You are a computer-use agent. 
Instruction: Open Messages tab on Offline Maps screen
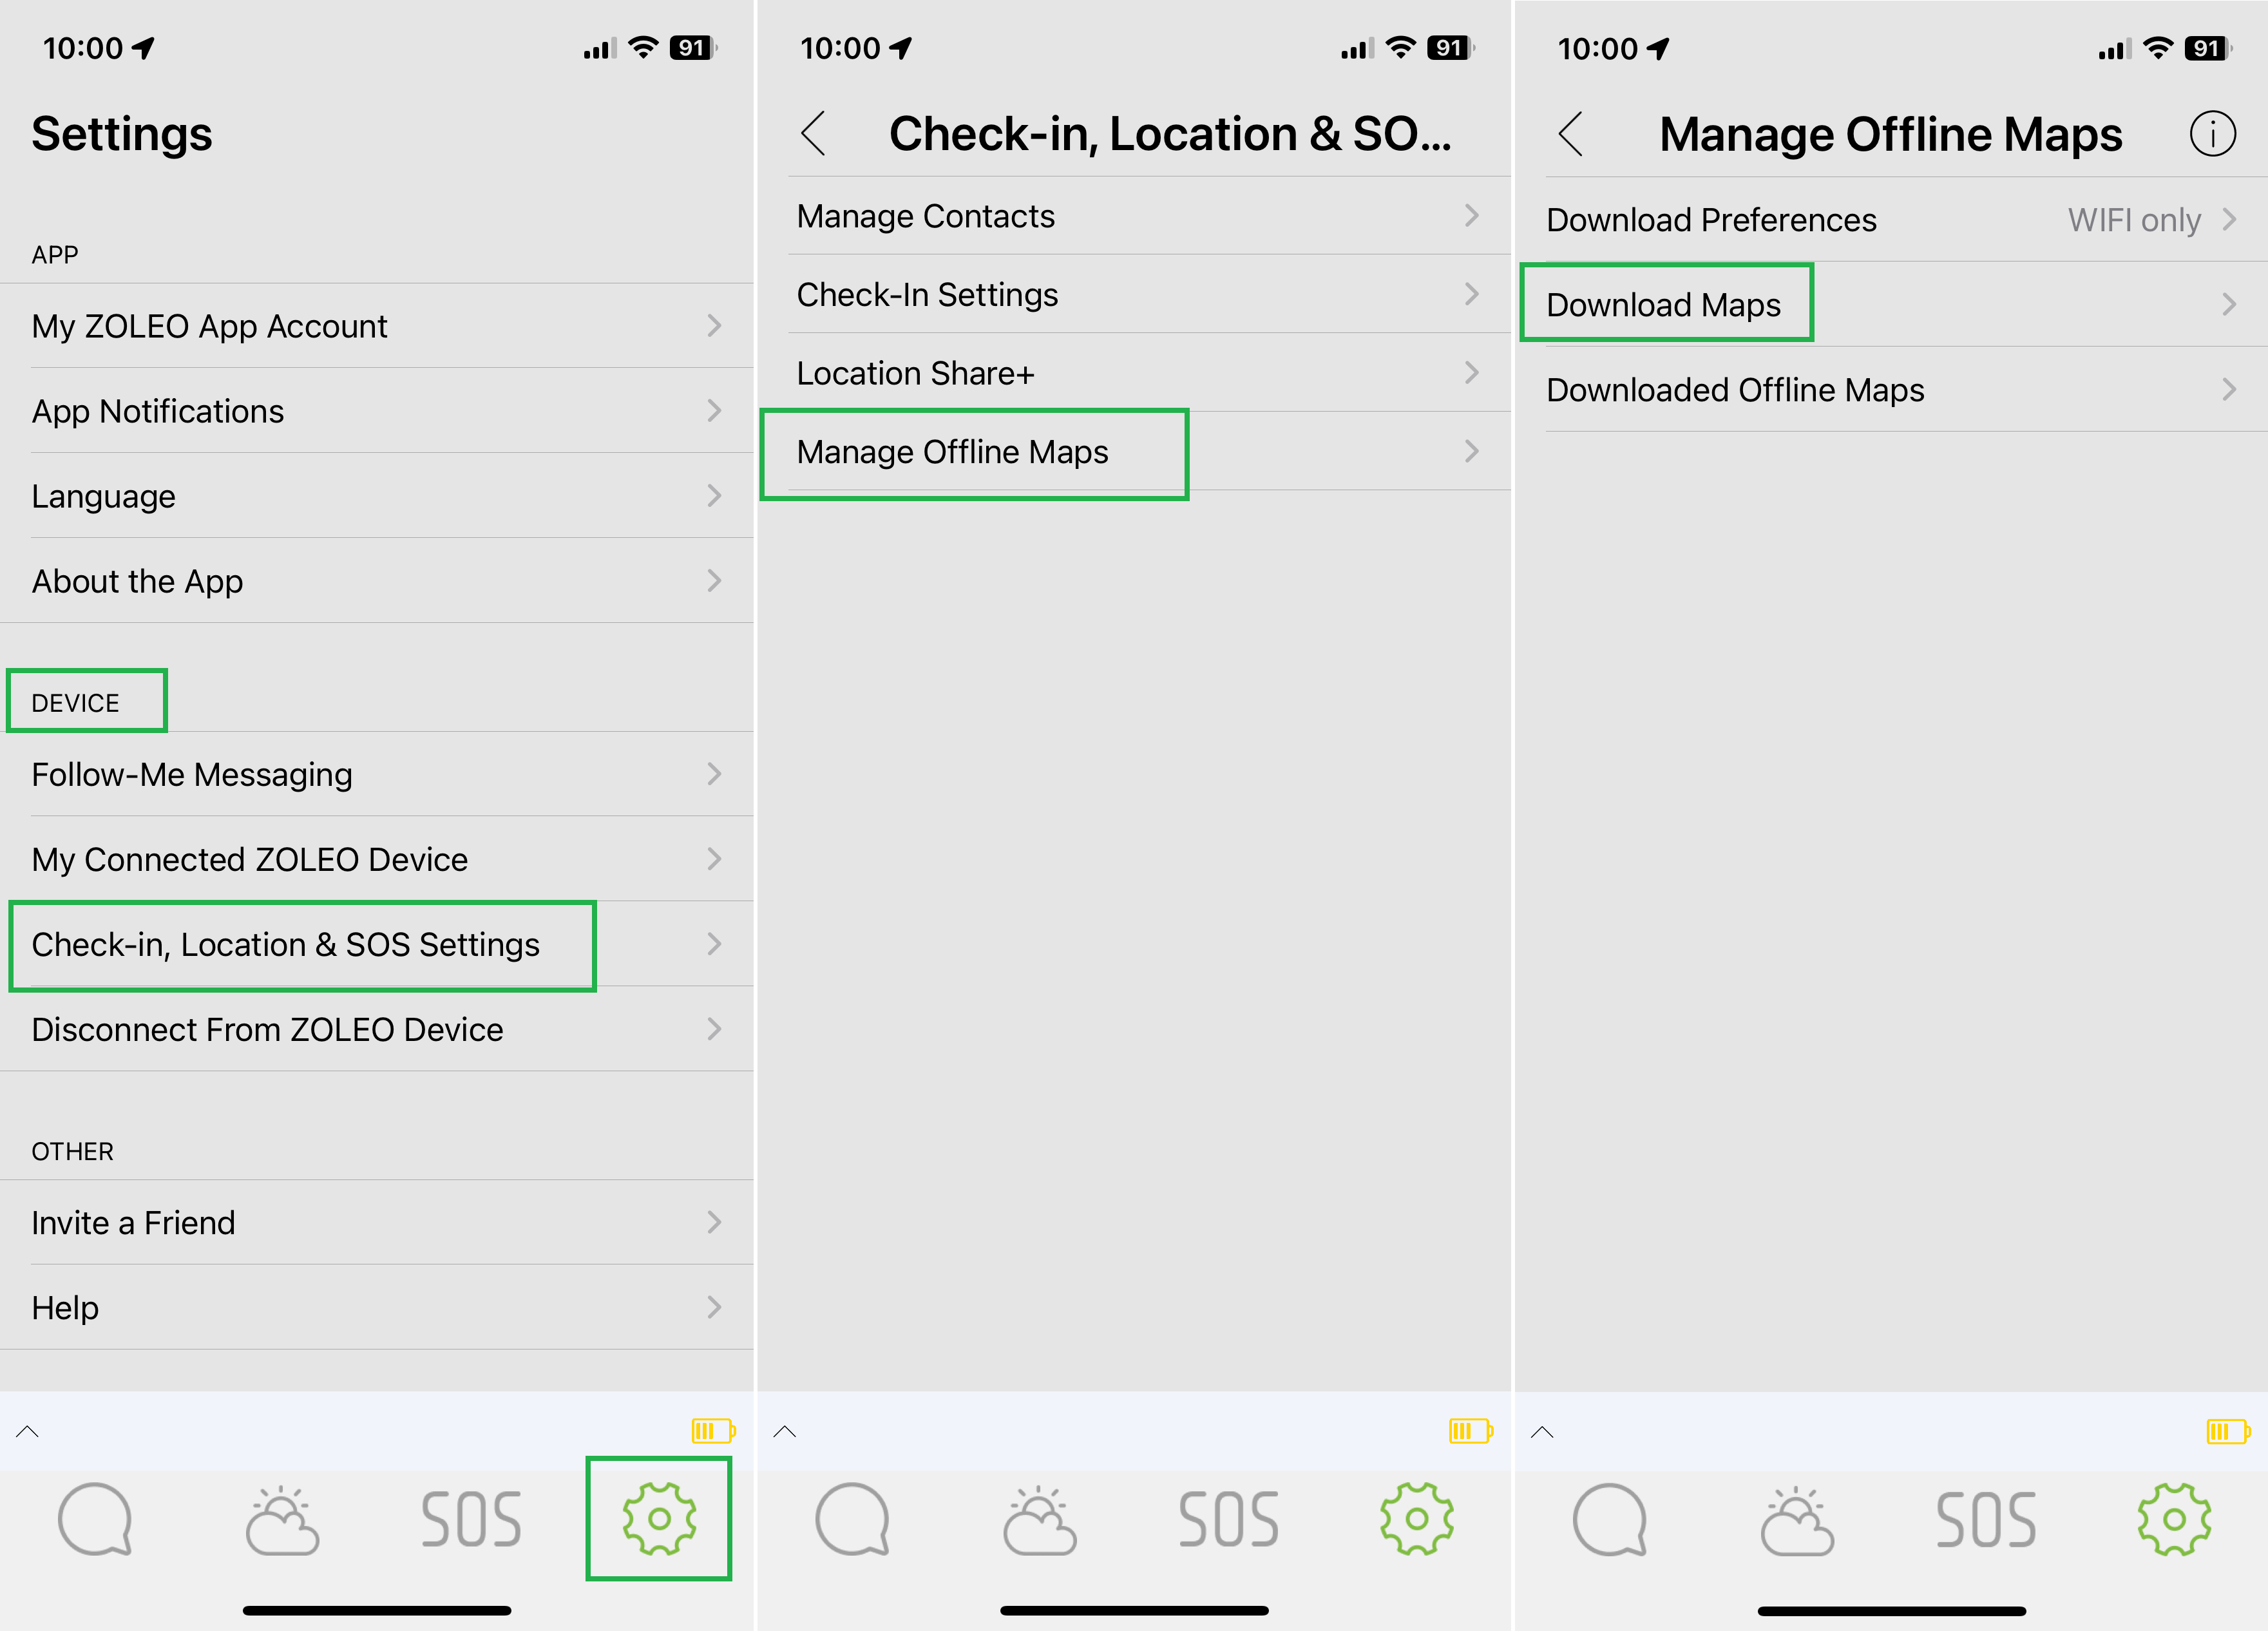[1609, 1519]
